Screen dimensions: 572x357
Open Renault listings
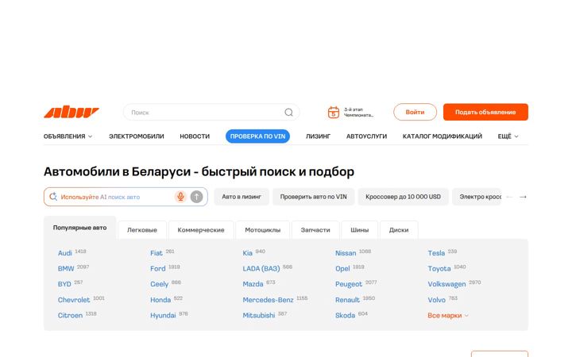pyautogui.click(x=347, y=300)
